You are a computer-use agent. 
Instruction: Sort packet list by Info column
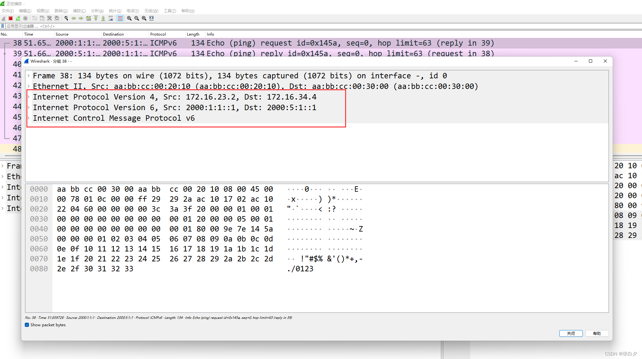(424, 34)
